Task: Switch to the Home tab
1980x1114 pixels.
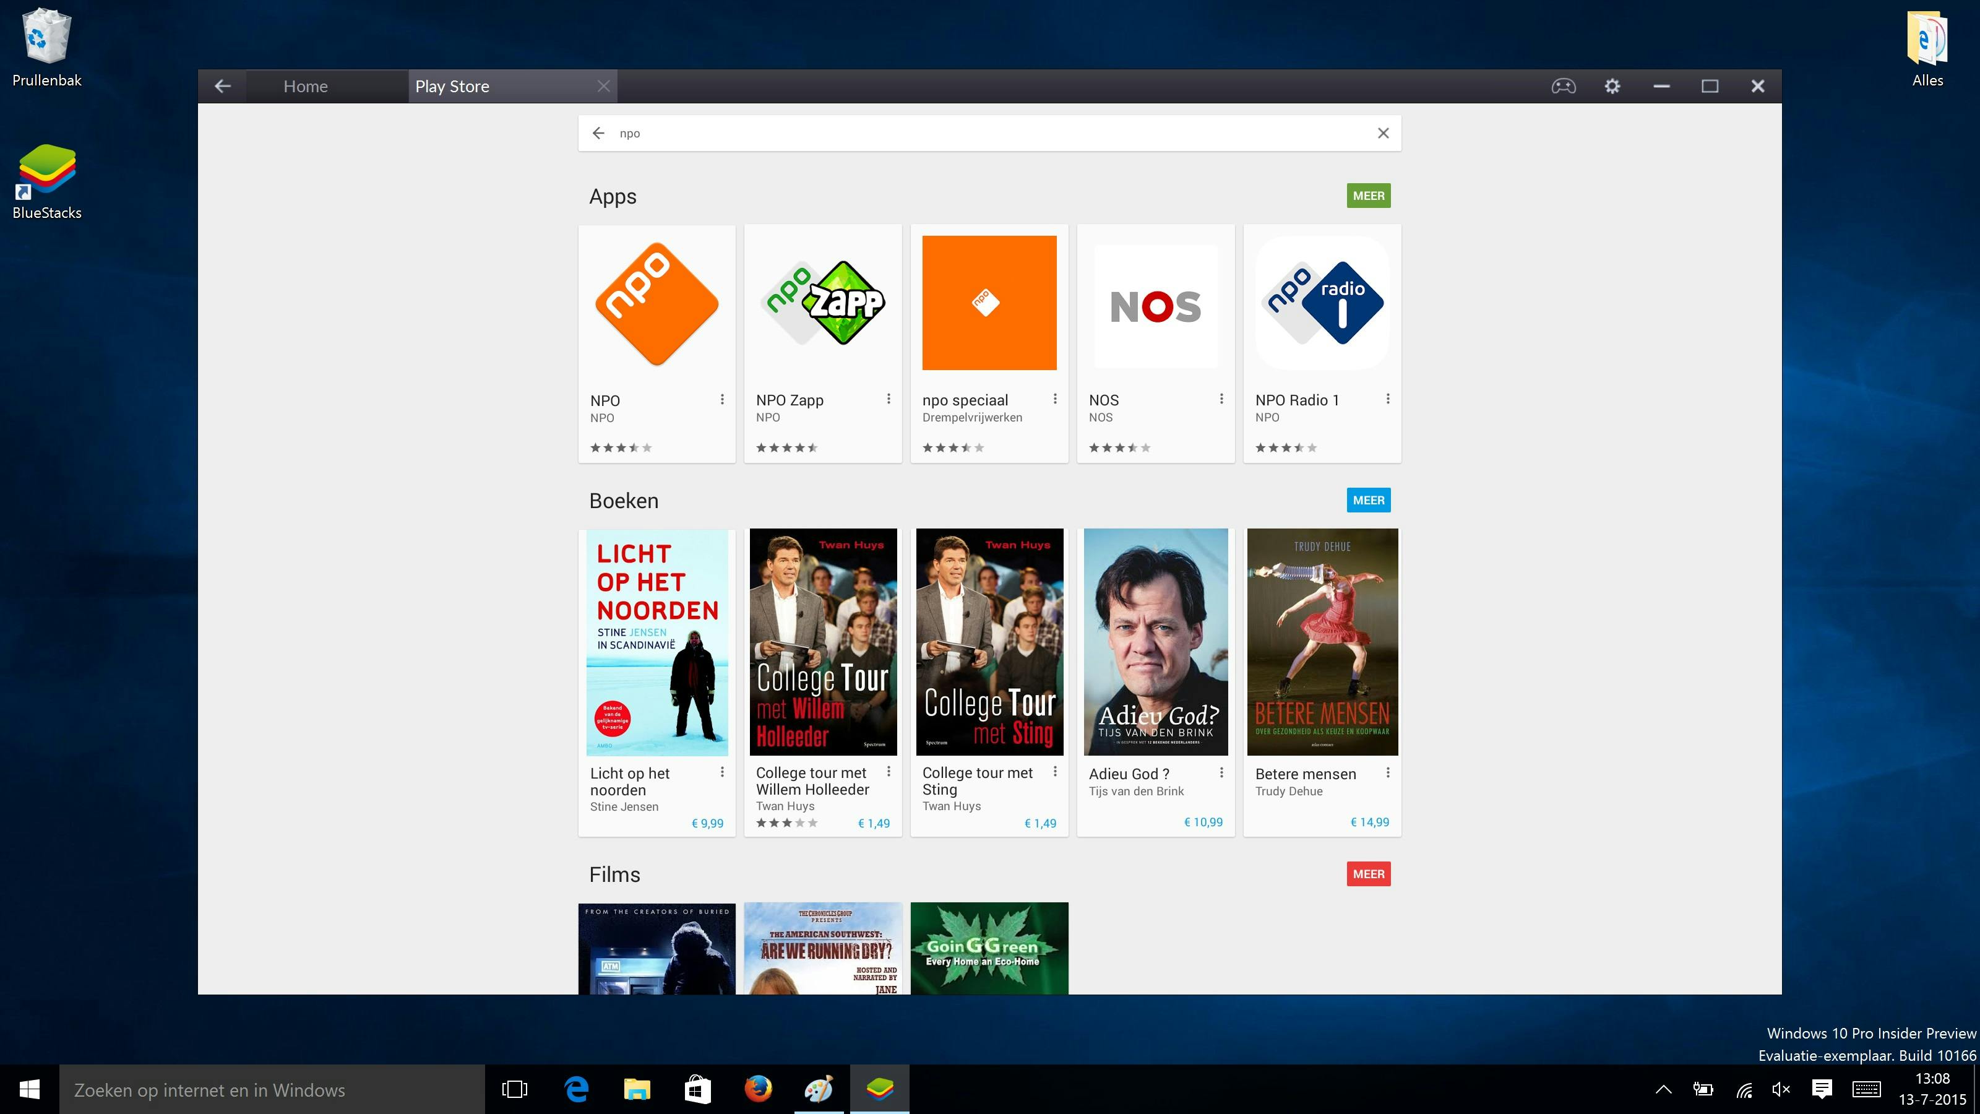Action: pos(305,86)
